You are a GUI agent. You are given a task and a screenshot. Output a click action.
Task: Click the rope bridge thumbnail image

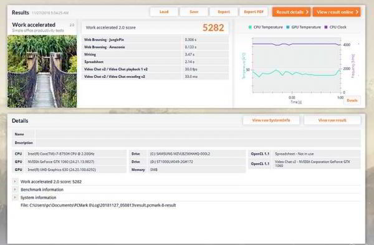(x=42, y=71)
